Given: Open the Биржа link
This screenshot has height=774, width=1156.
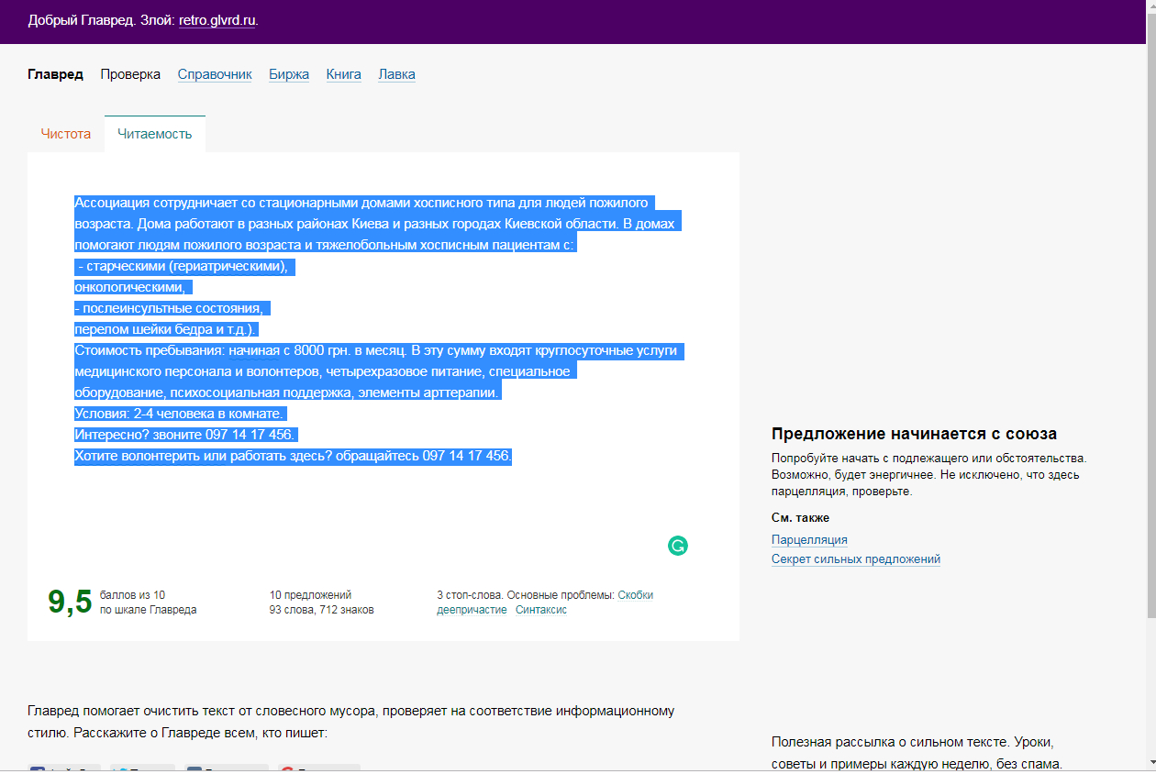Looking at the screenshot, I should [289, 74].
